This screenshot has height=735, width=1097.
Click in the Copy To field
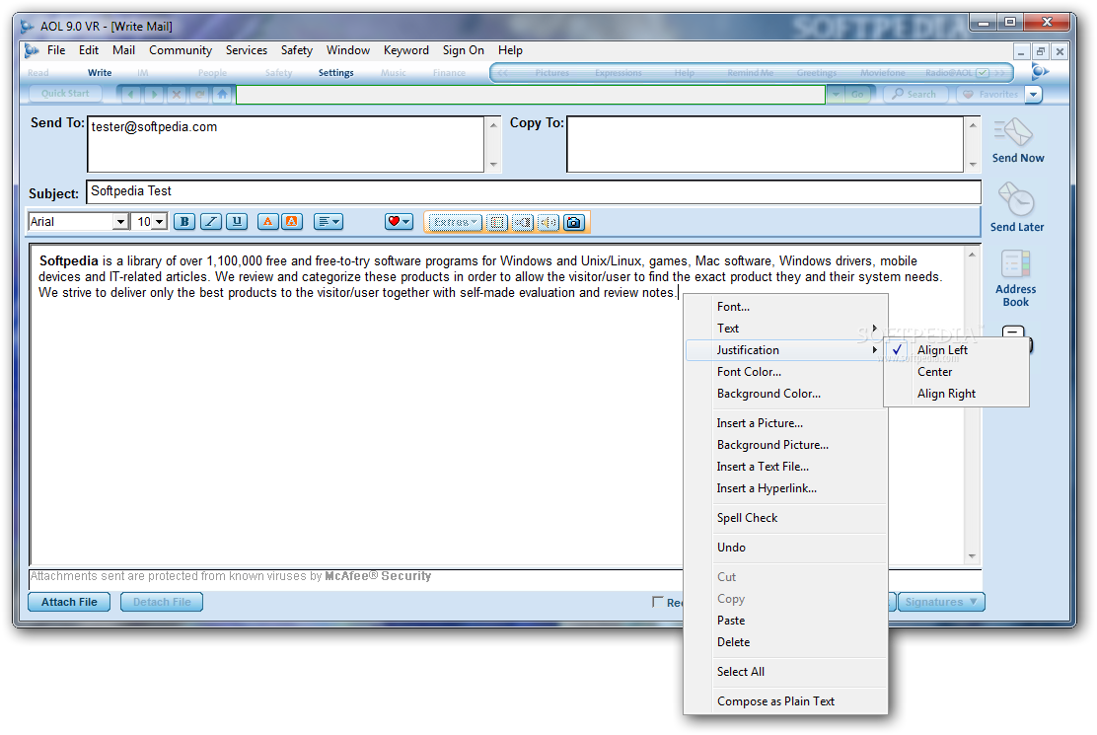point(765,144)
